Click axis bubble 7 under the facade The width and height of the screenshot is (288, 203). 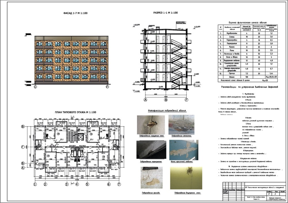pos(107,87)
